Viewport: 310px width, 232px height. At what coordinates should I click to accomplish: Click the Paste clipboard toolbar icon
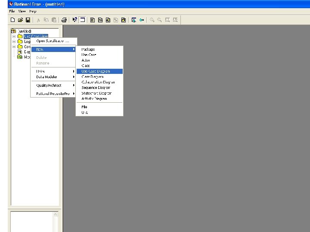click(x=54, y=20)
